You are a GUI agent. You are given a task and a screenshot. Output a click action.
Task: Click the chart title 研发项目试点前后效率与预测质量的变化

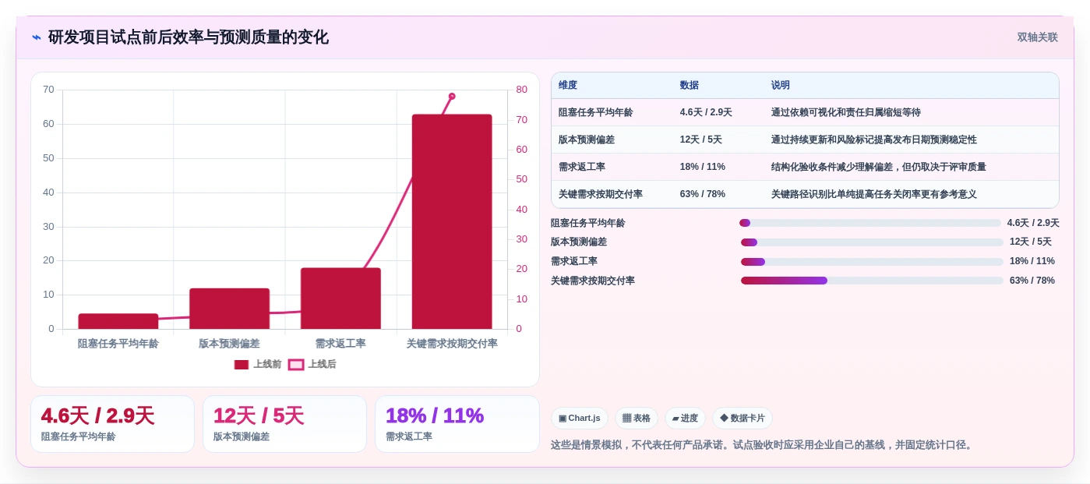click(189, 37)
